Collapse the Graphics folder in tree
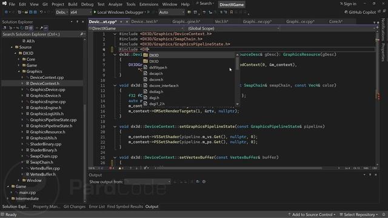 tap(19, 71)
